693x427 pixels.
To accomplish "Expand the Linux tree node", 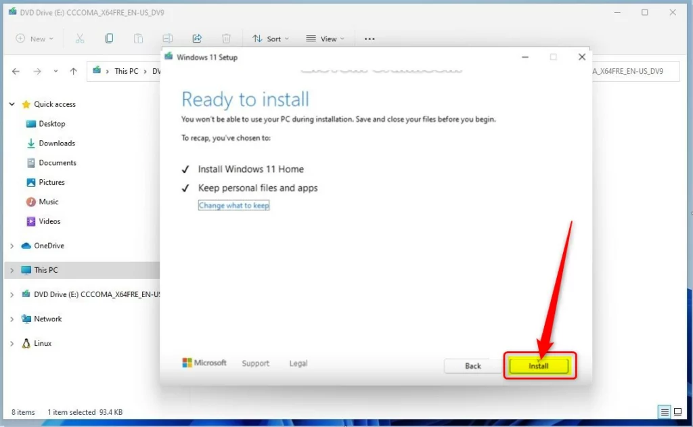I will [12, 344].
